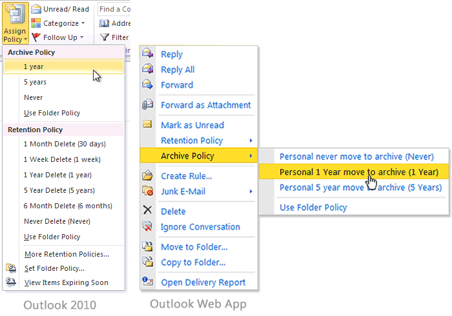Click the Reply icon in context menu
The height and width of the screenshot is (316, 452).
[148, 54]
